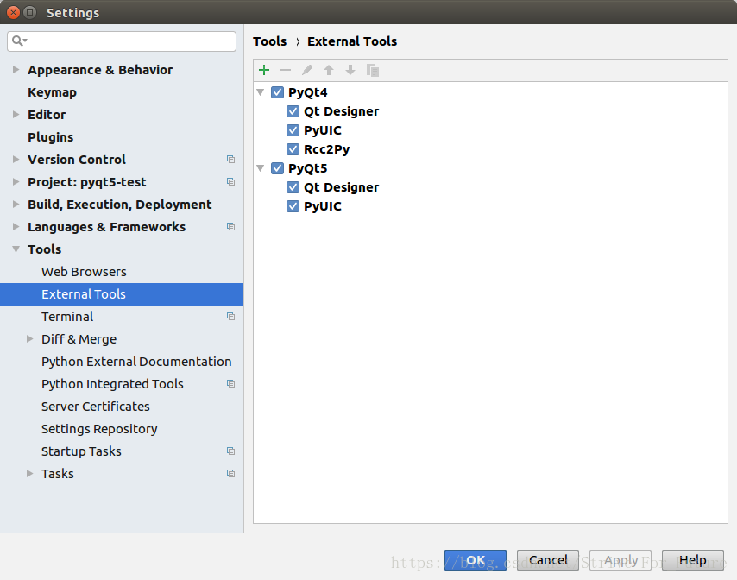This screenshot has height=580, width=737.
Task: Open Python External Documentation settings
Action: tap(136, 362)
